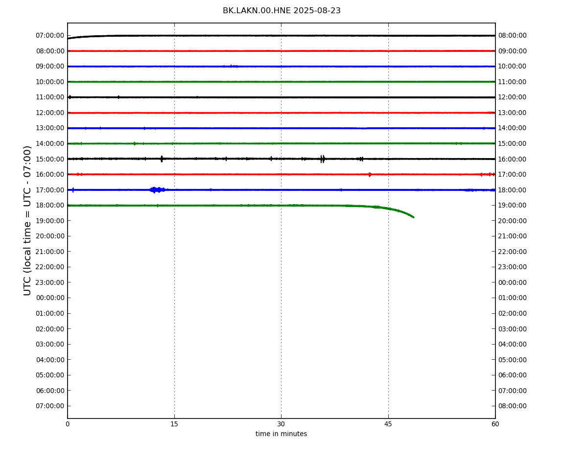
Task: Click right-axis label 22:00:00
Action: (513, 252)
